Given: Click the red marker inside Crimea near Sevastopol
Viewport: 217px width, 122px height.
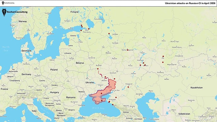Looking at the screenshot, I should 102,101.
